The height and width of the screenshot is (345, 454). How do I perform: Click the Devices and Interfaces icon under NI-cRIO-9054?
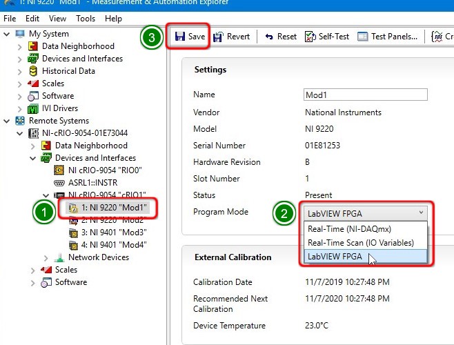pos(46,158)
